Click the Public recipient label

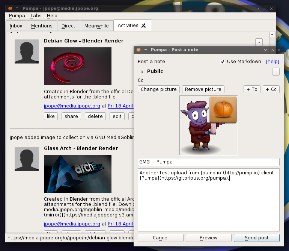tap(155, 71)
